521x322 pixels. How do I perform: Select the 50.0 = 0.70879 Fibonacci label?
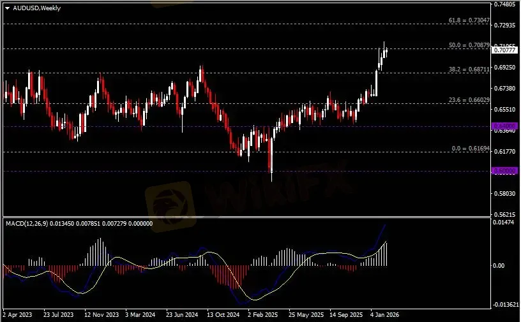469,45
